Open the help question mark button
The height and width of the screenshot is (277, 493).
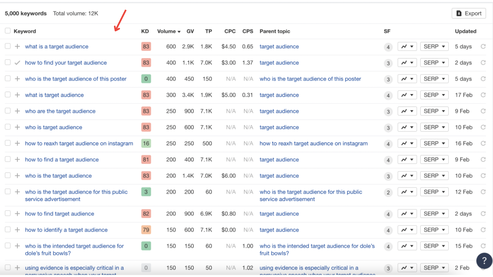point(484,261)
